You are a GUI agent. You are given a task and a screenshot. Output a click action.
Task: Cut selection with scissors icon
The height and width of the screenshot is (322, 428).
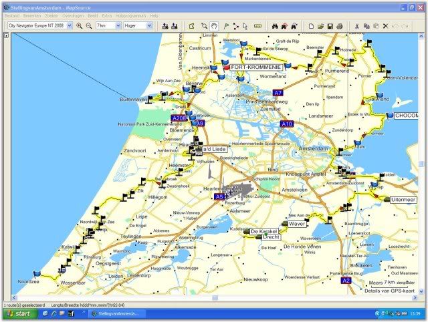pos(356,26)
